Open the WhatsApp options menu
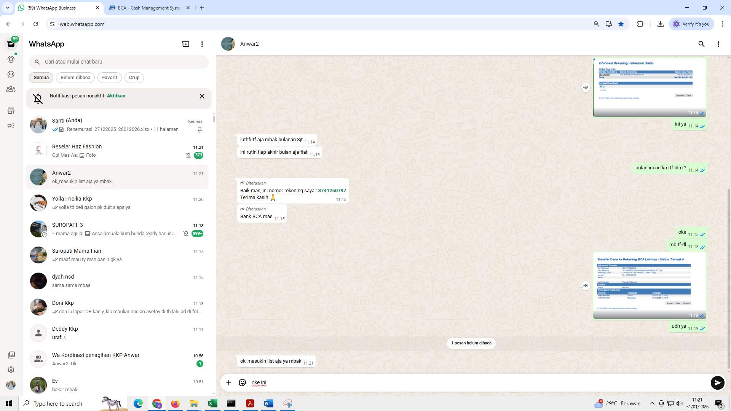The height and width of the screenshot is (411, 731). [202, 44]
